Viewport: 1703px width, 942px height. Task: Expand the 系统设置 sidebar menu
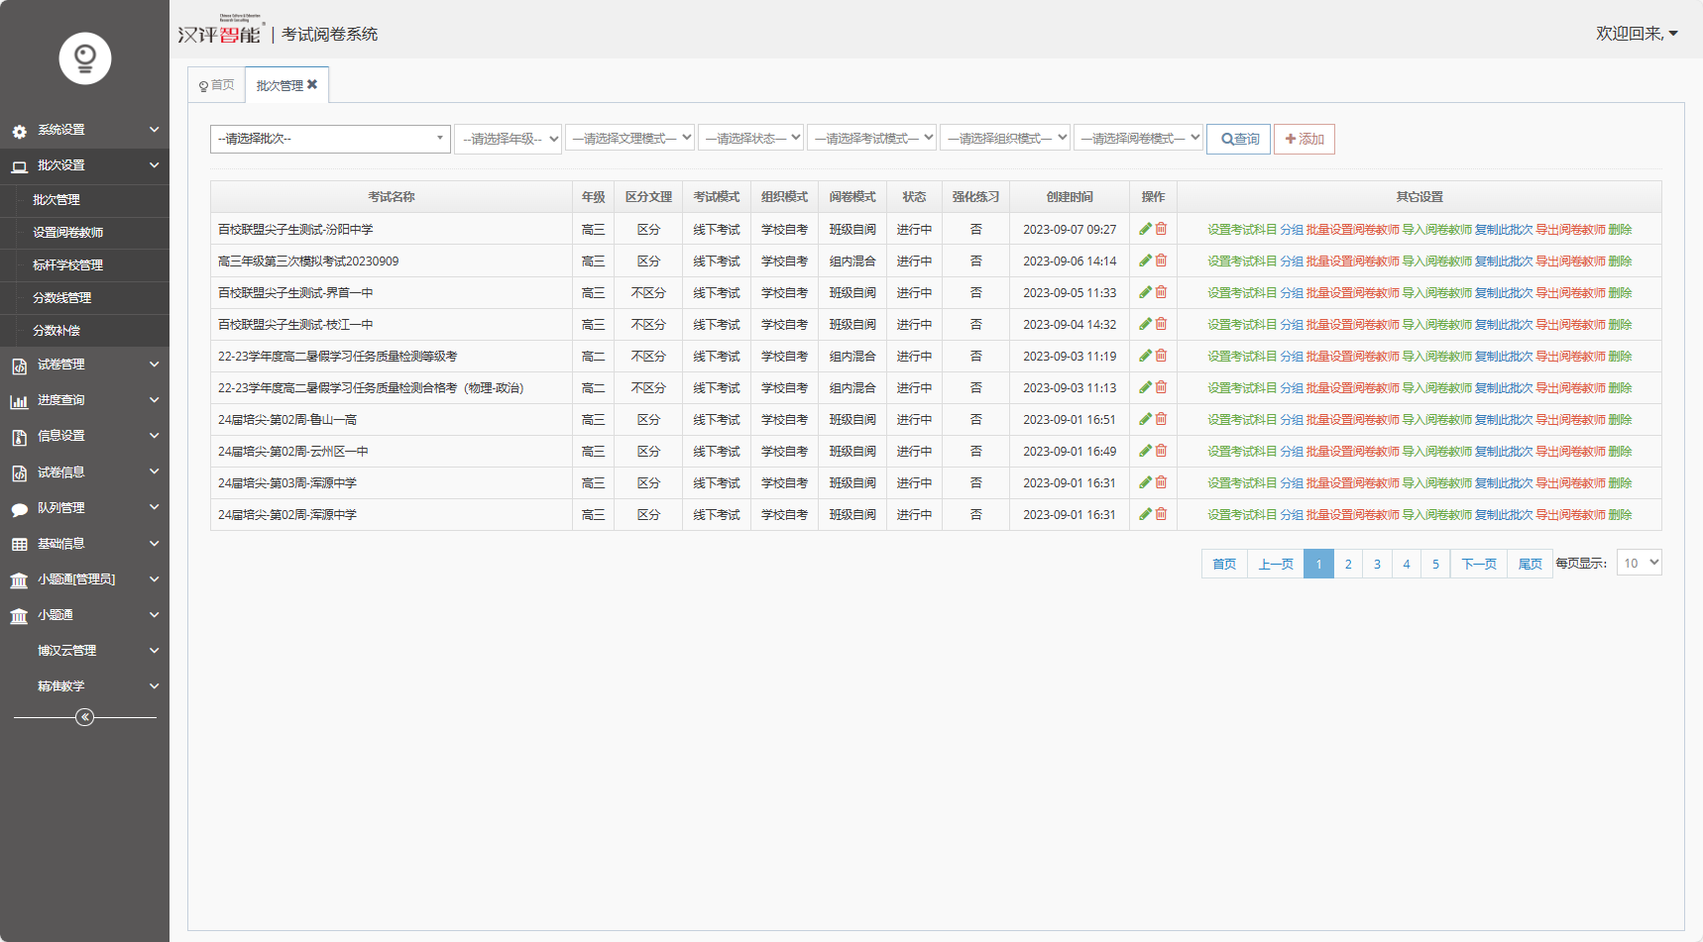(84, 130)
